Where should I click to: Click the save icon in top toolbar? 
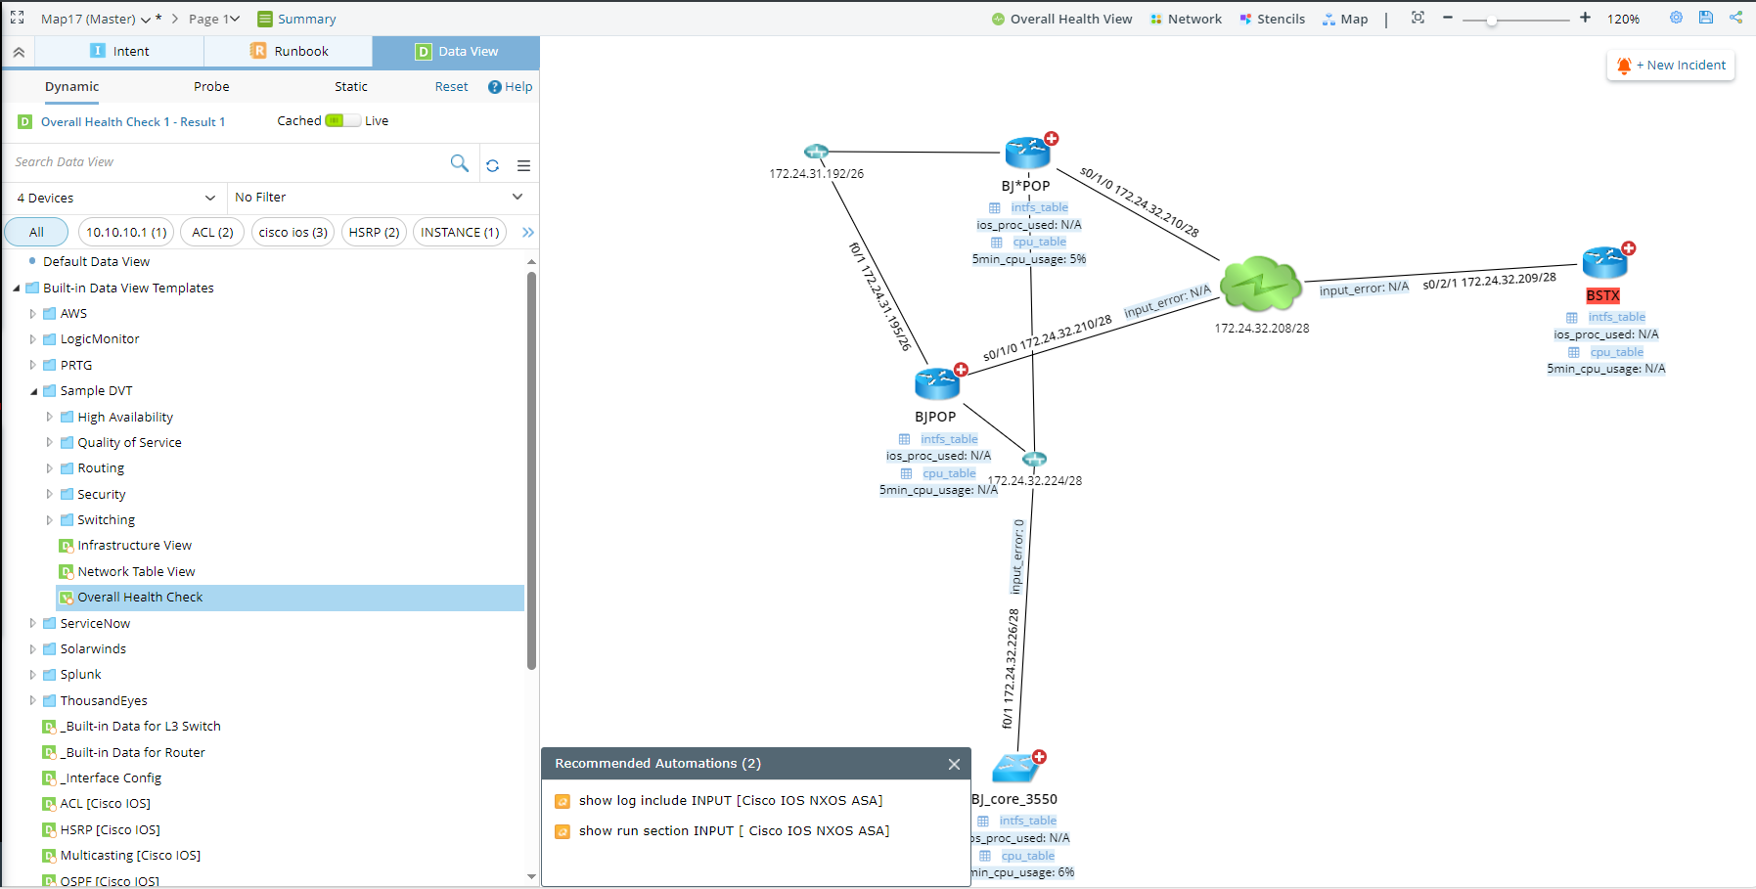[1706, 18]
